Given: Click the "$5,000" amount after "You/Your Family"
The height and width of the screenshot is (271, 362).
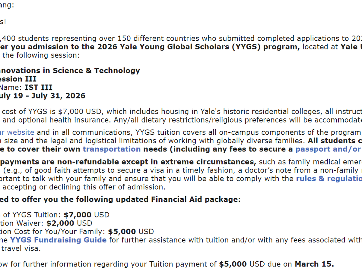Looking at the screenshot, I should [122, 232].
